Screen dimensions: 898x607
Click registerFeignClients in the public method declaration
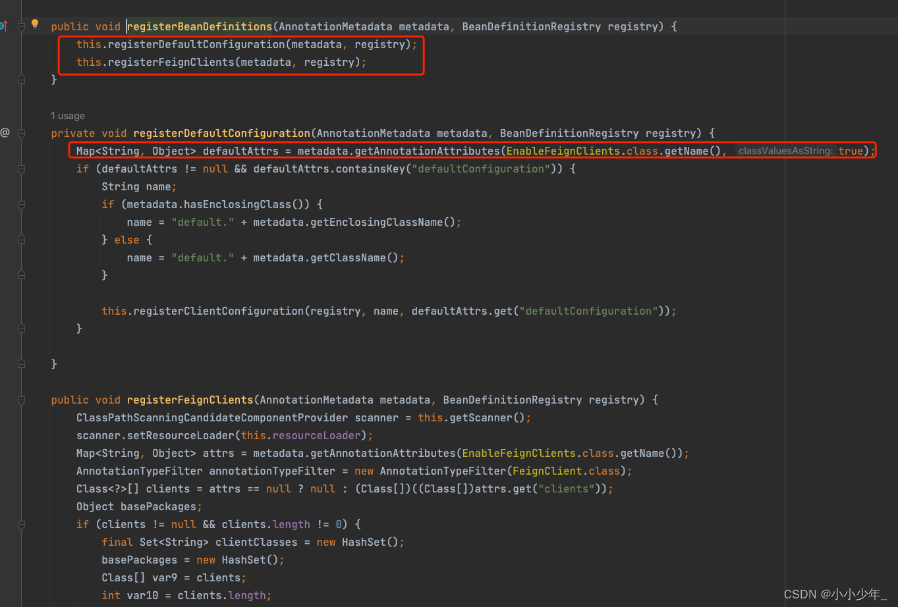click(x=190, y=400)
